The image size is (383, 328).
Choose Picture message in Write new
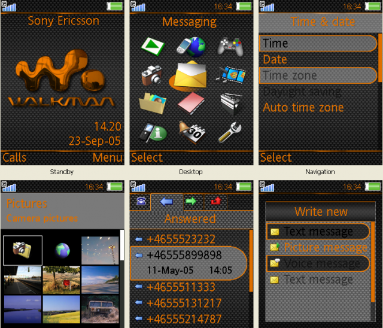click(x=318, y=247)
